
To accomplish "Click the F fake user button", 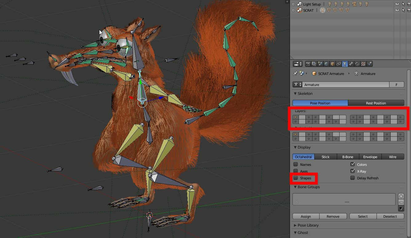I will [x=397, y=84].
